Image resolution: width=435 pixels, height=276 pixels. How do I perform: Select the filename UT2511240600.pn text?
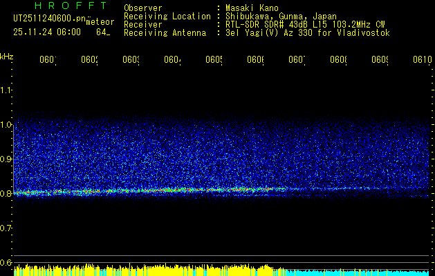click(50, 18)
